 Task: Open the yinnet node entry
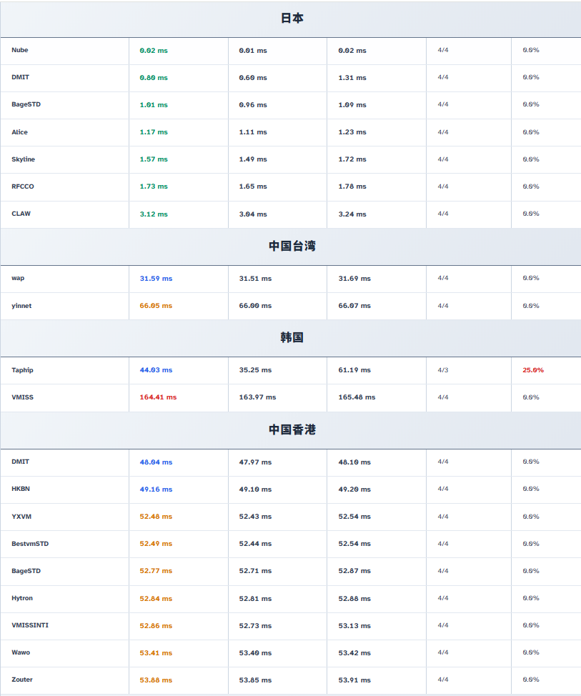21,306
